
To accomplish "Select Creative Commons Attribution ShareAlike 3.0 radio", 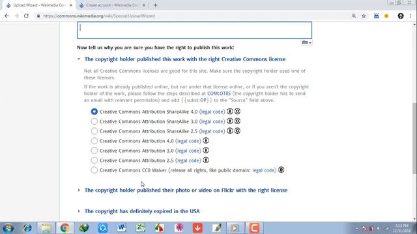I will click(94, 122).
